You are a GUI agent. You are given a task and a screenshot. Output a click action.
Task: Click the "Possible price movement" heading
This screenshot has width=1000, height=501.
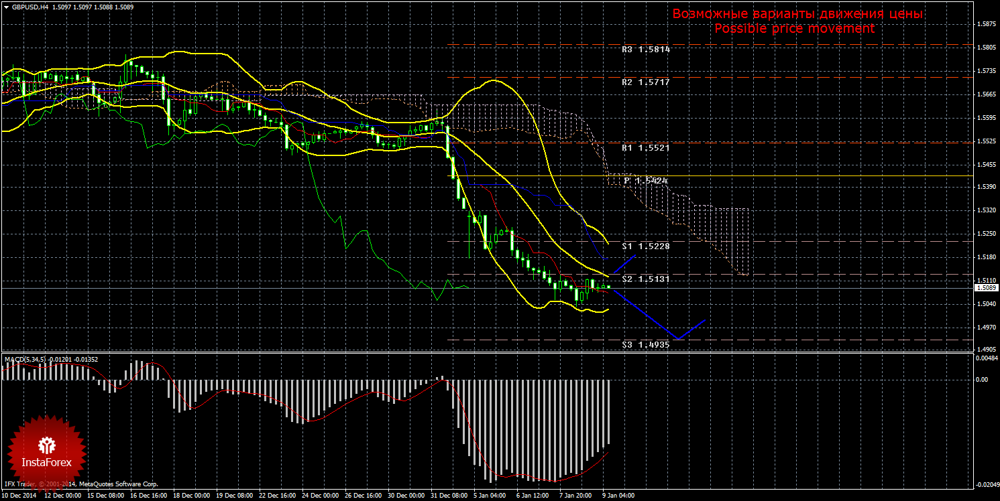pyautogui.click(x=794, y=29)
